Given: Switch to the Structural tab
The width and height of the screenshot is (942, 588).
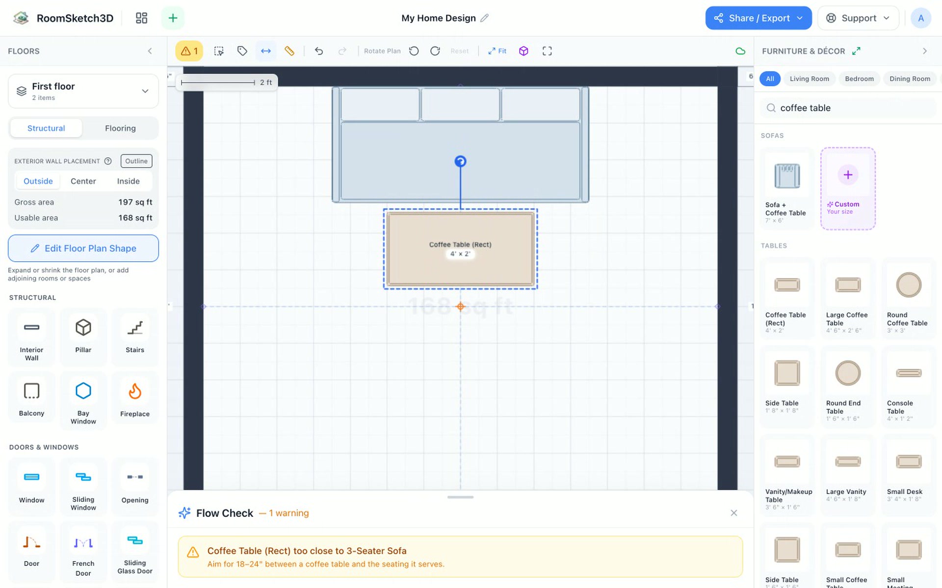Looking at the screenshot, I should [46, 128].
